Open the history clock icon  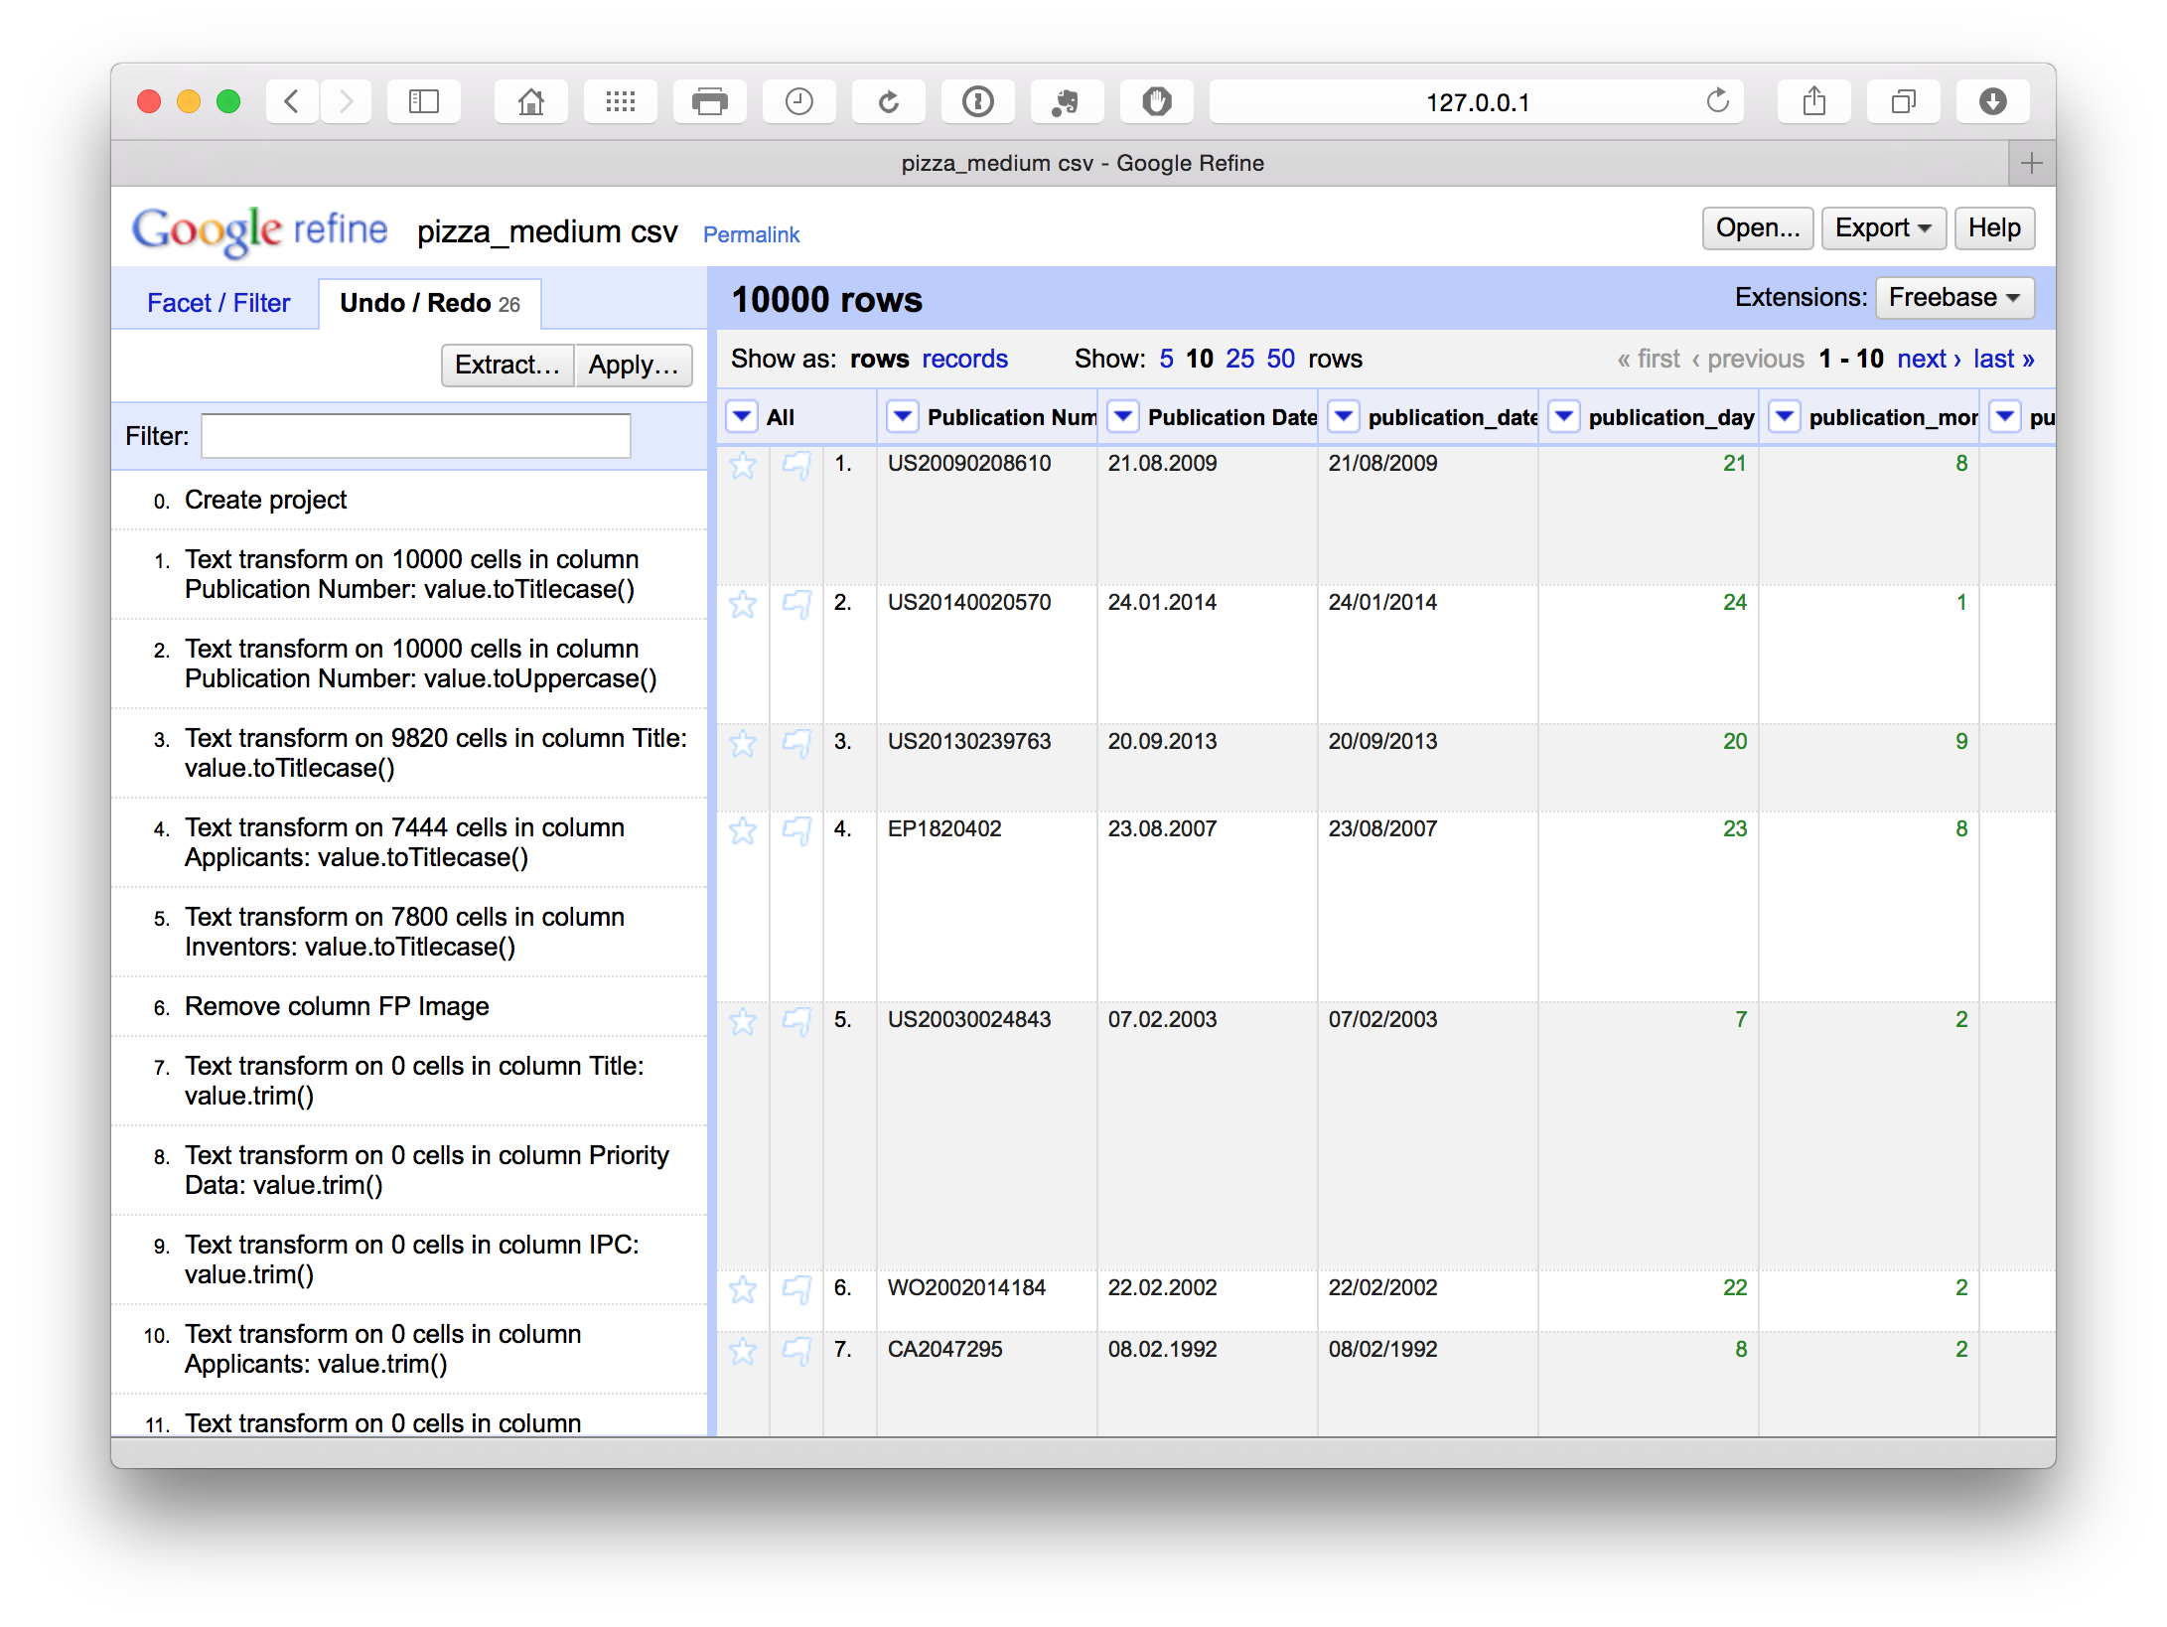799,101
